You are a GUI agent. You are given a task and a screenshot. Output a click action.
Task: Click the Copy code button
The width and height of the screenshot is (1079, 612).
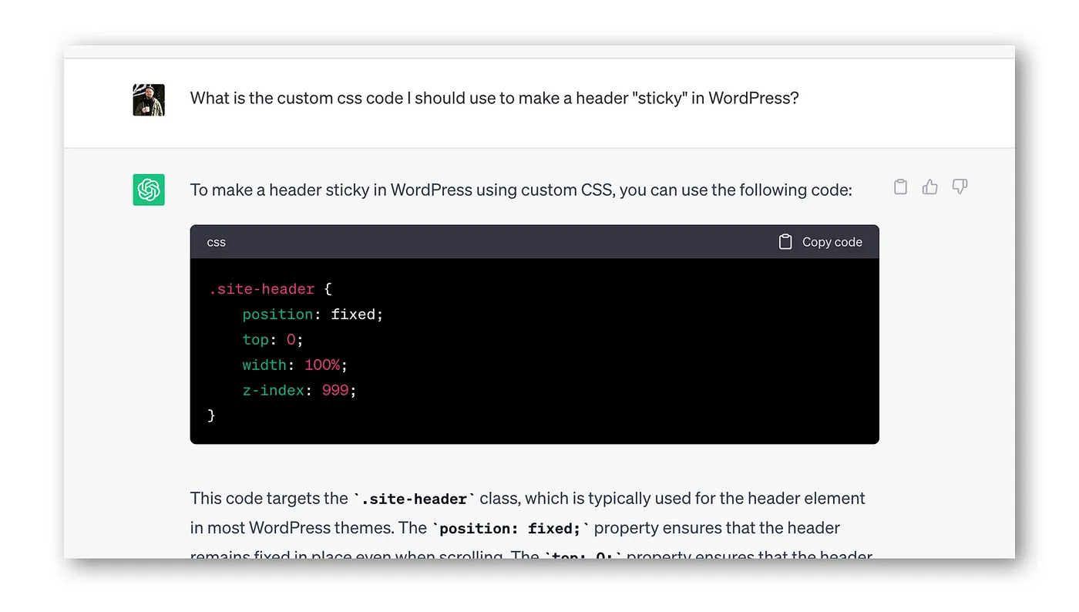[x=820, y=242]
